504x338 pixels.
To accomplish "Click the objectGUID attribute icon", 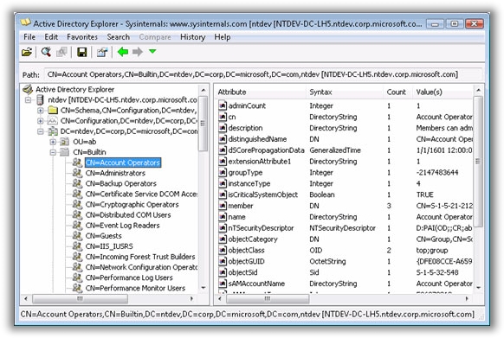I will pos(223,261).
